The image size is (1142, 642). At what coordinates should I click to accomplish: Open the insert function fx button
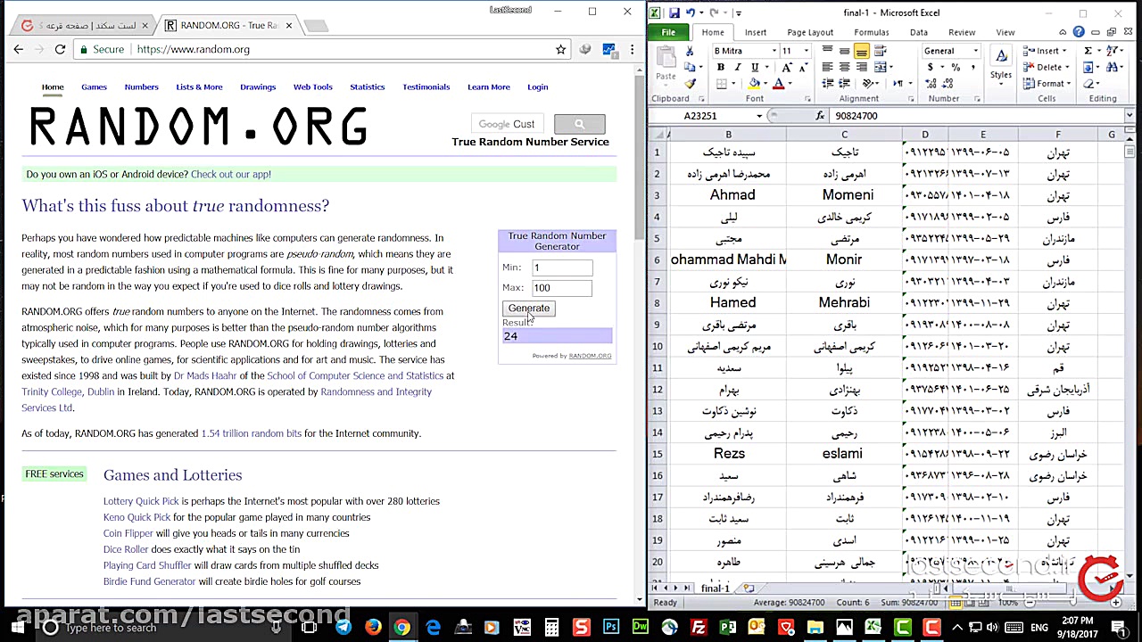tap(820, 116)
